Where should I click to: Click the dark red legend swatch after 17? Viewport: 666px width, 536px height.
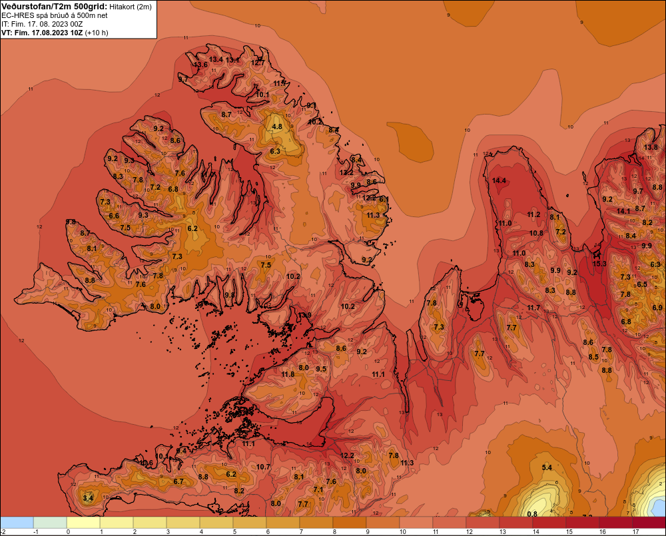click(649, 522)
